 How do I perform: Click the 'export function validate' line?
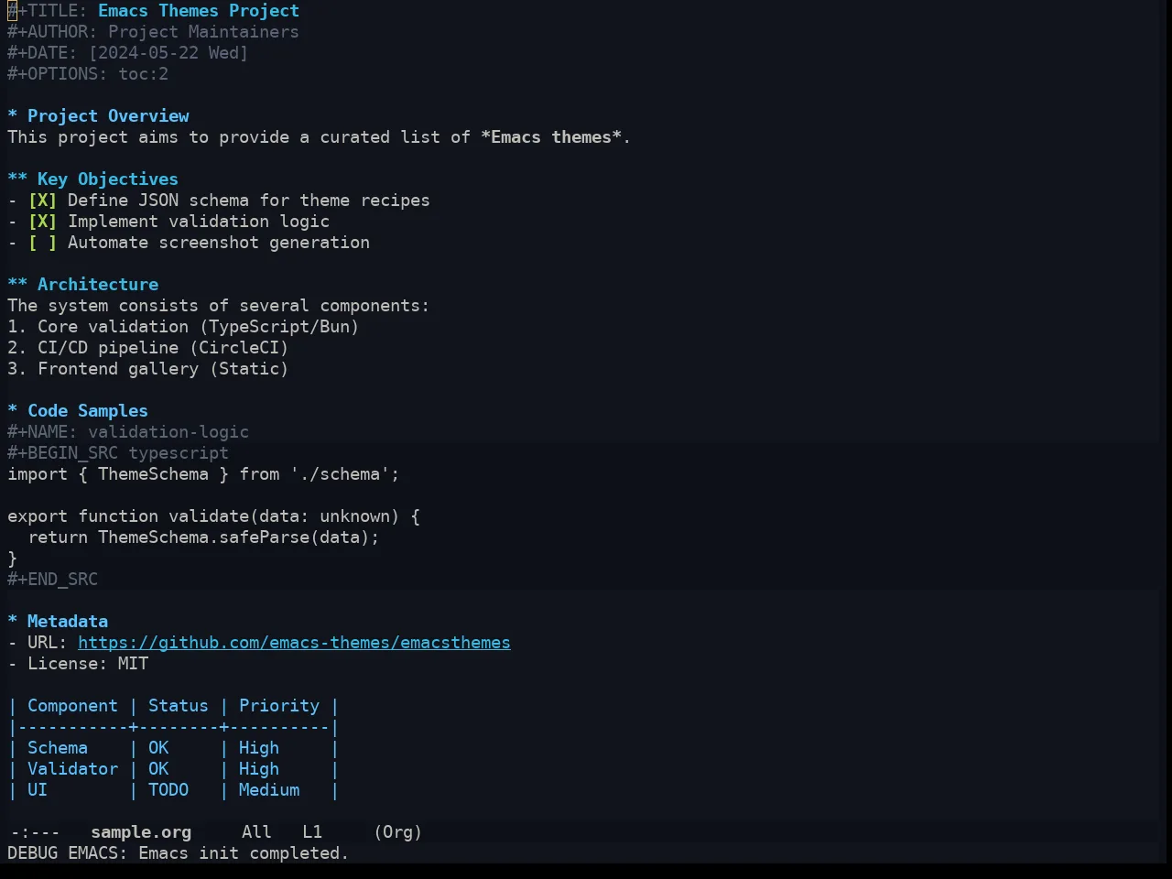[213, 516]
